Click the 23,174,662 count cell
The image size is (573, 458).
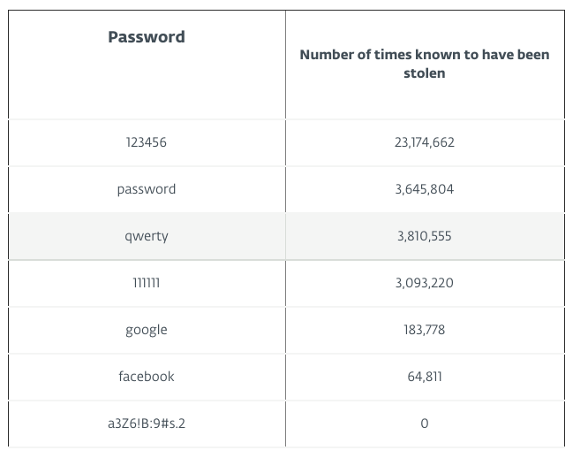point(425,142)
